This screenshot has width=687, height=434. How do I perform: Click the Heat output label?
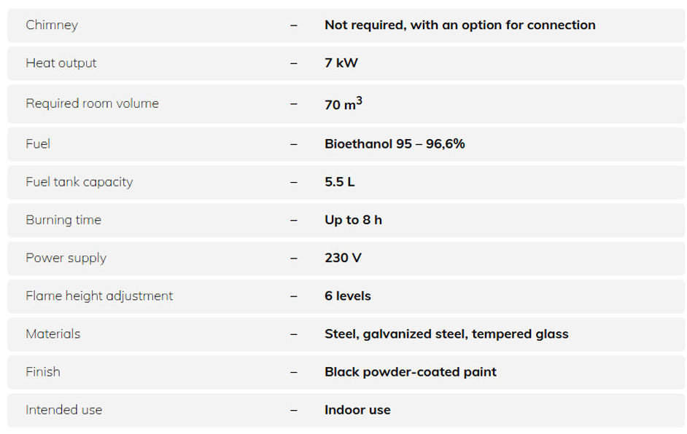(x=61, y=63)
